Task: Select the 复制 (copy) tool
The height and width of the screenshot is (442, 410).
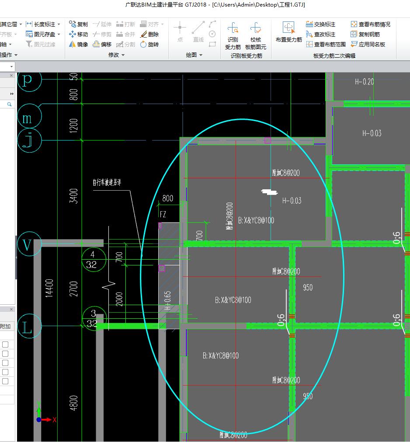Action: point(78,24)
